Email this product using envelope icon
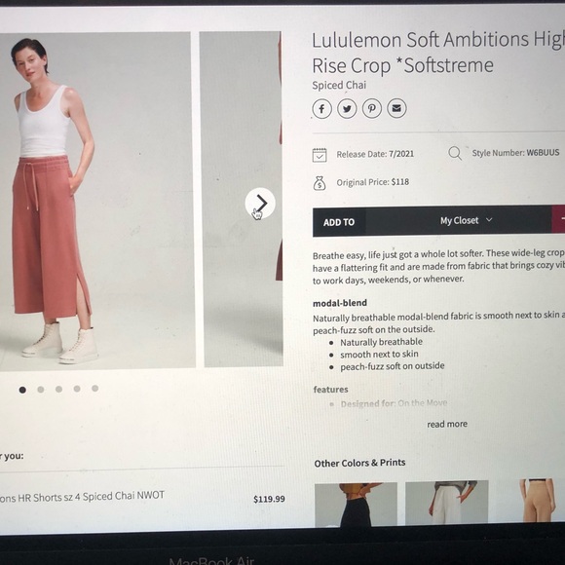 click(x=396, y=108)
